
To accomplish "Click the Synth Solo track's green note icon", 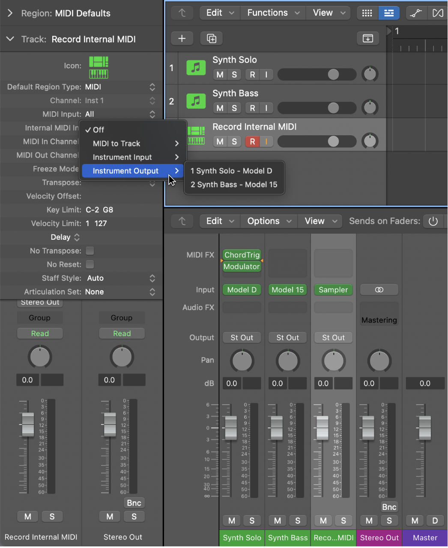I will (196, 67).
